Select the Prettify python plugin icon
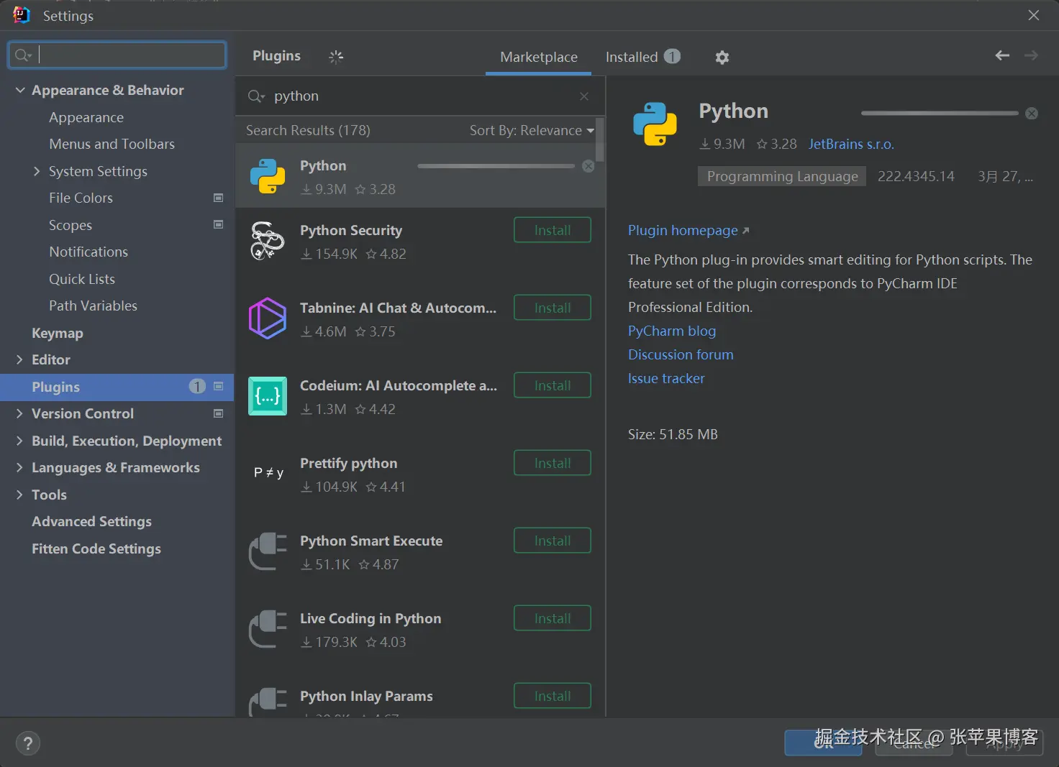This screenshot has width=1059, height=767. [268, 473]
